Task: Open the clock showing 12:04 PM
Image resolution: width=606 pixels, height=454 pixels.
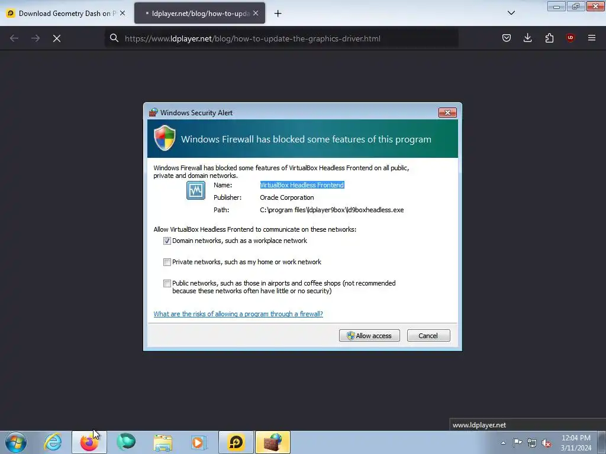Action: click(576, 443)
